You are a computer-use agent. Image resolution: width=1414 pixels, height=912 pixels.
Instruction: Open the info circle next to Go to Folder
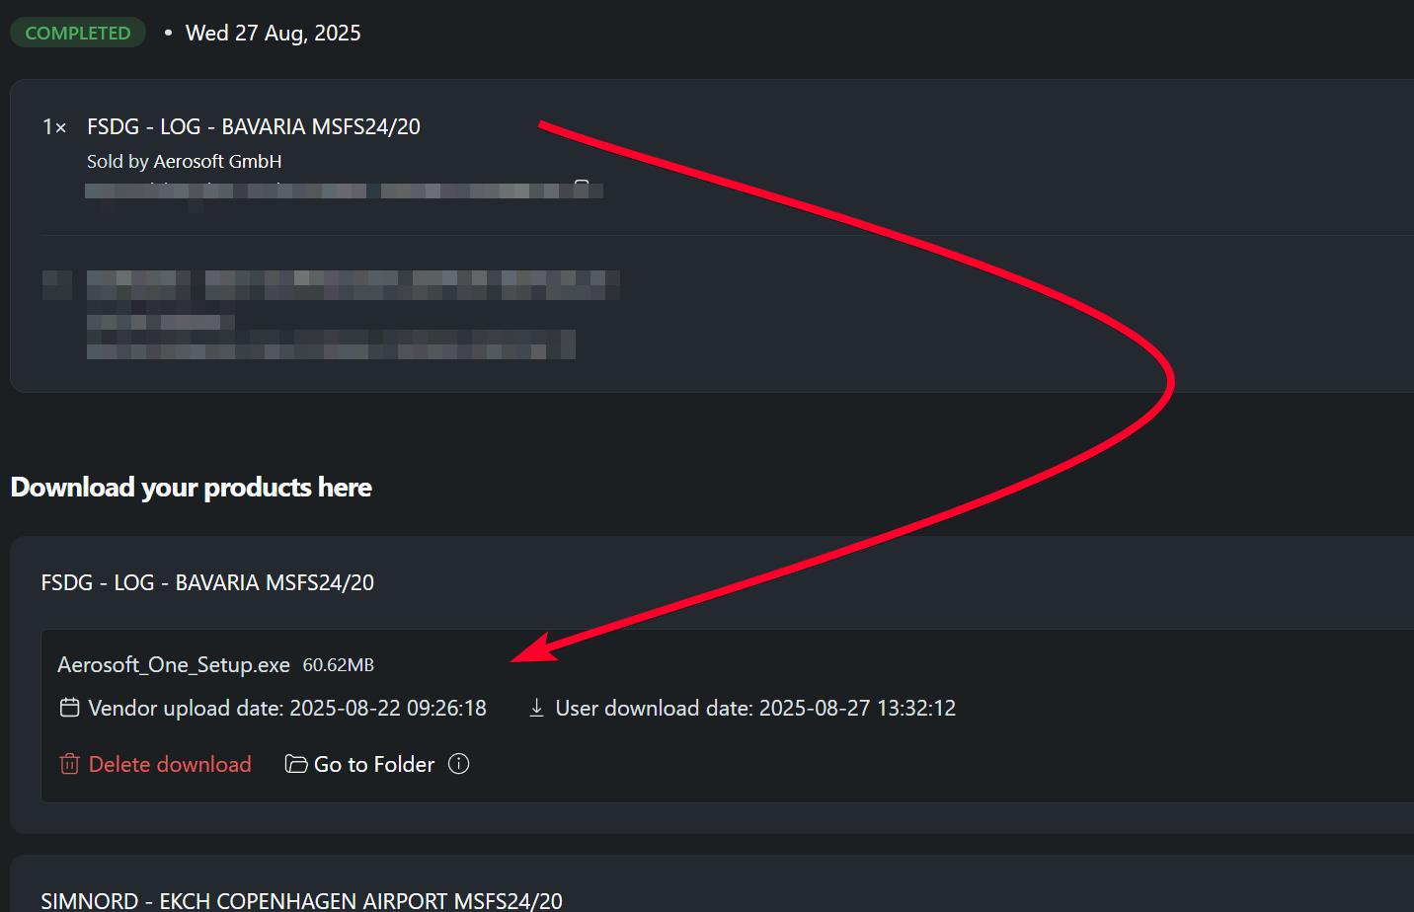tap(458, 763)
